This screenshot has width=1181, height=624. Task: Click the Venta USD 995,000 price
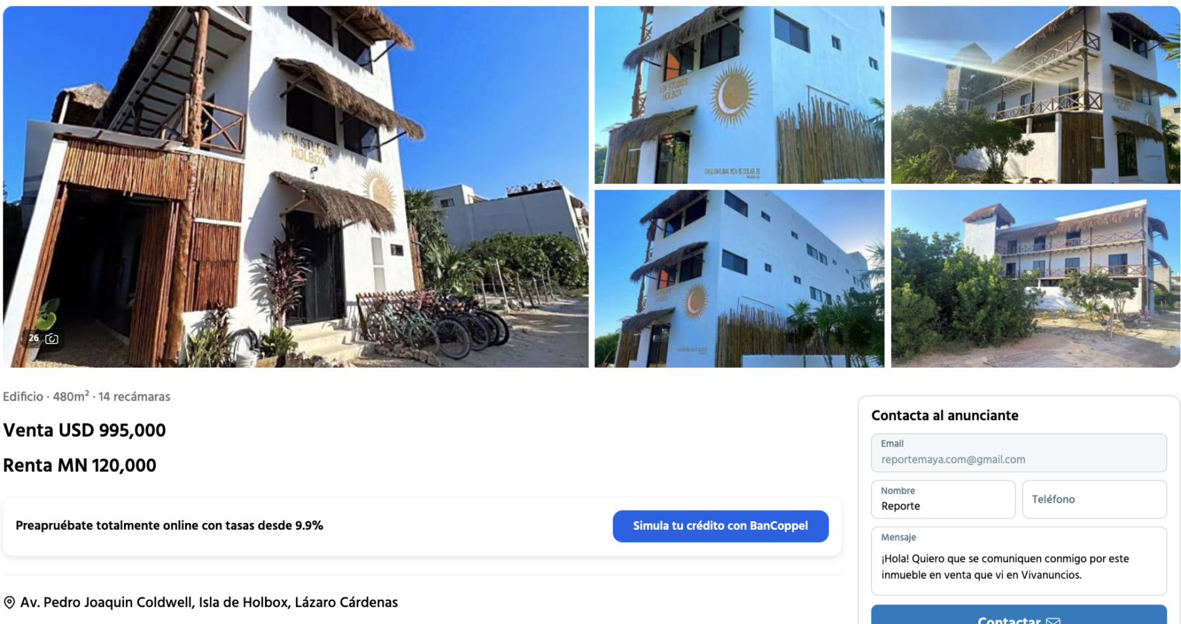85,431
